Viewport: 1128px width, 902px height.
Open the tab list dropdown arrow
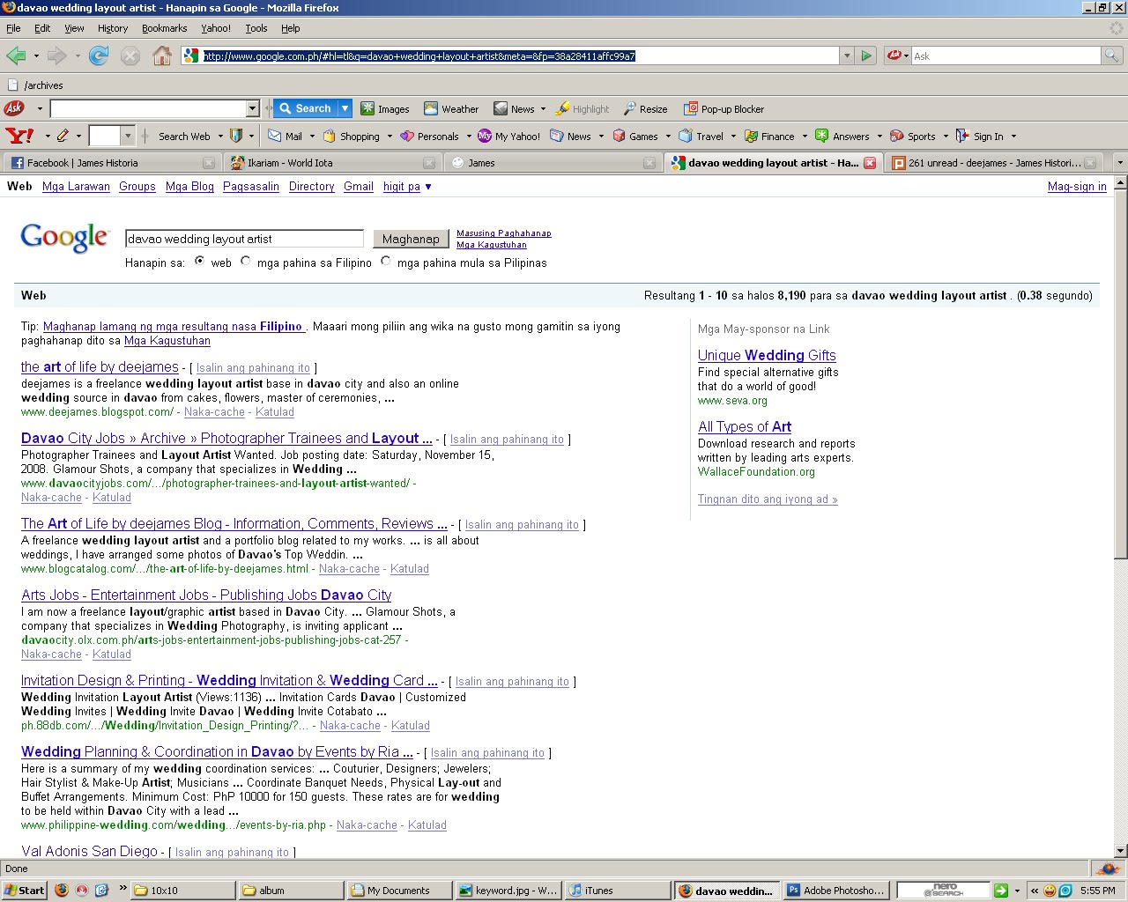(1119, 163)
